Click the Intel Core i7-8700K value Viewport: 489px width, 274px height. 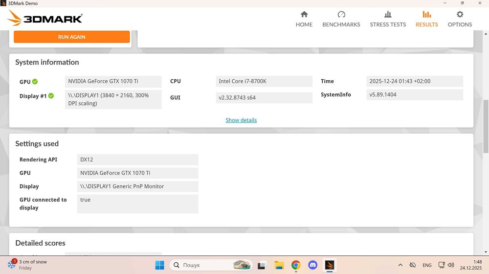click(264, 81)
